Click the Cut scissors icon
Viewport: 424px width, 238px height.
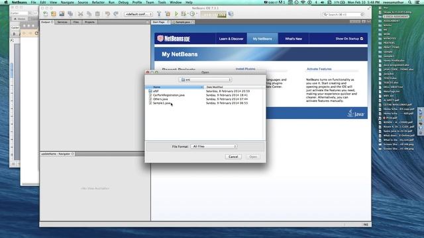pos(81,14)
